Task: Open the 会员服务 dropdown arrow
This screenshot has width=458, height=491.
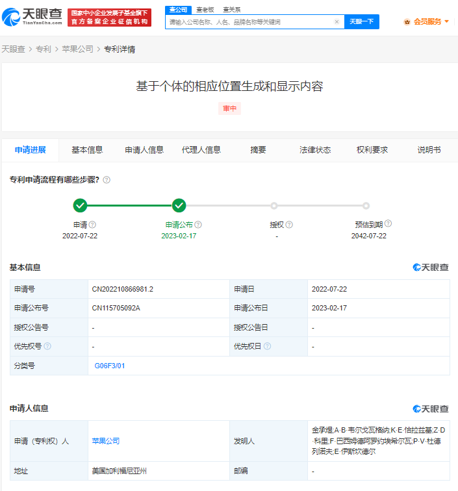Action: pos(447,21)
